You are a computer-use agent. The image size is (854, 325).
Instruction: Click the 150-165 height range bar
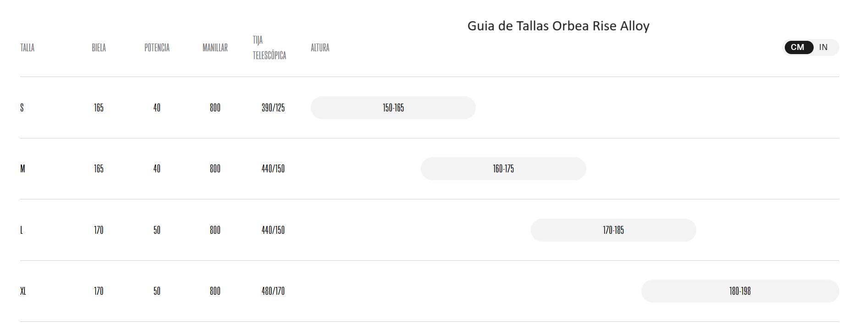pyautogui.click(x=393, y=108)
